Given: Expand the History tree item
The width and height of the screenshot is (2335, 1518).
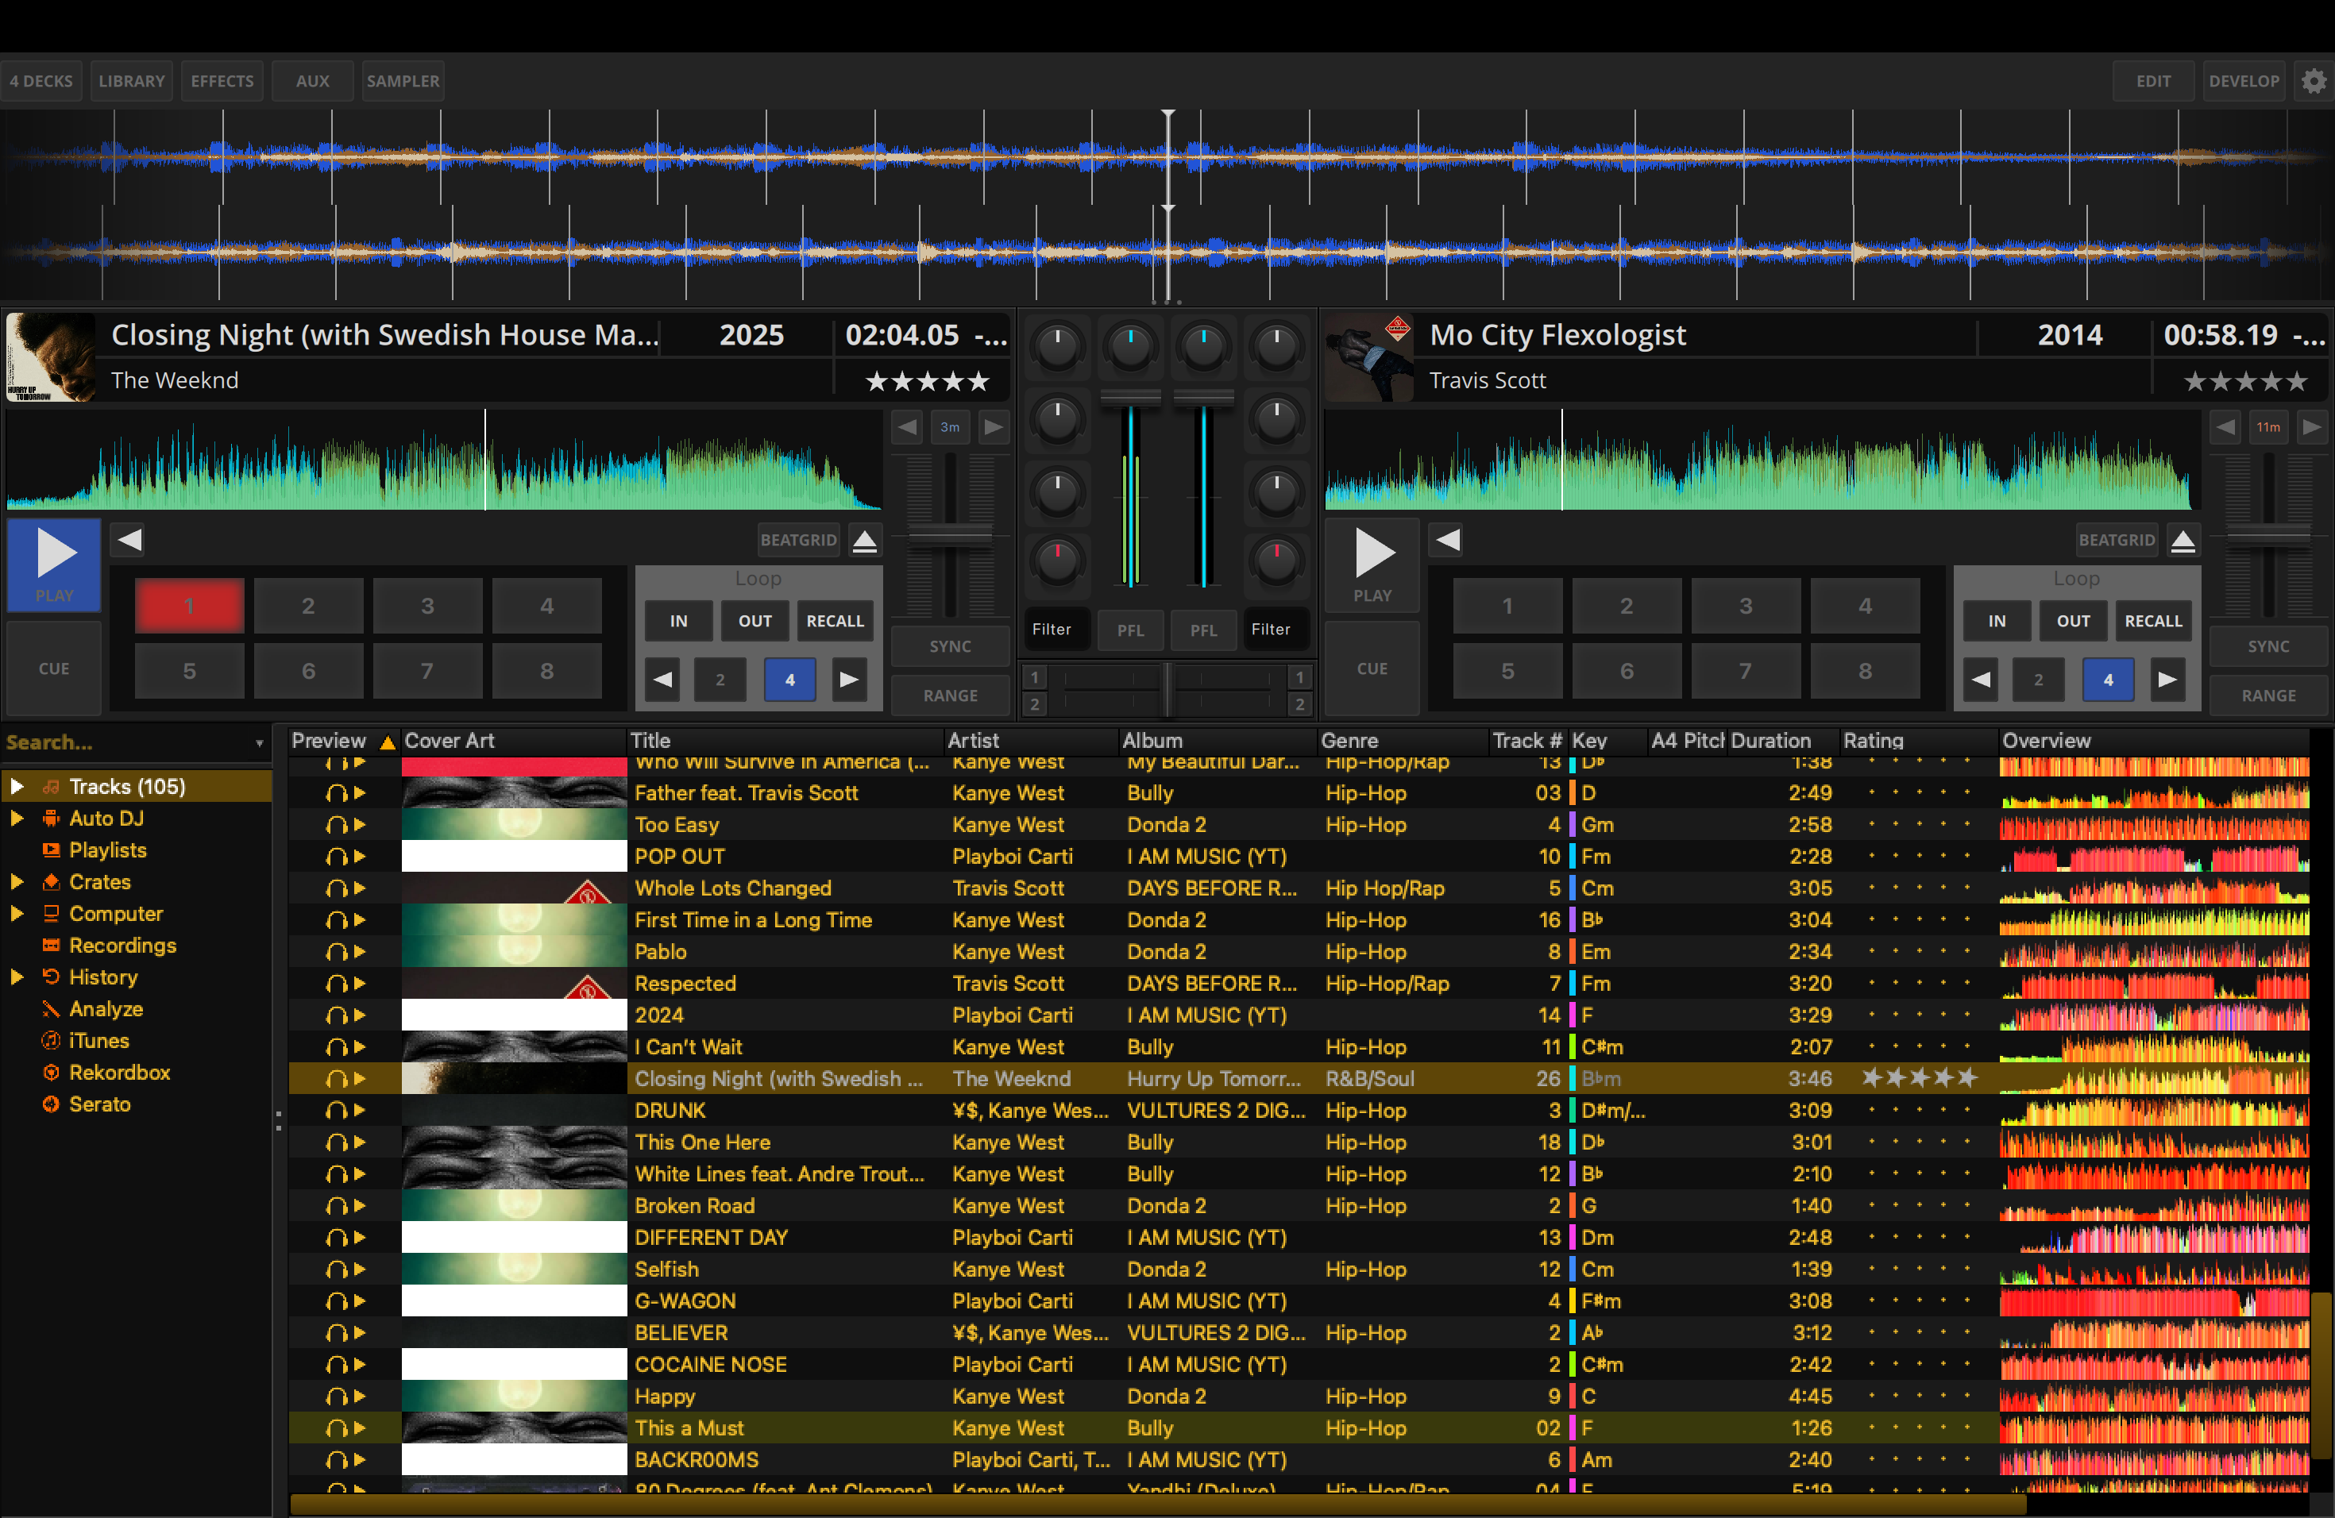Looking at the screenshot, I should coord(17,977).
